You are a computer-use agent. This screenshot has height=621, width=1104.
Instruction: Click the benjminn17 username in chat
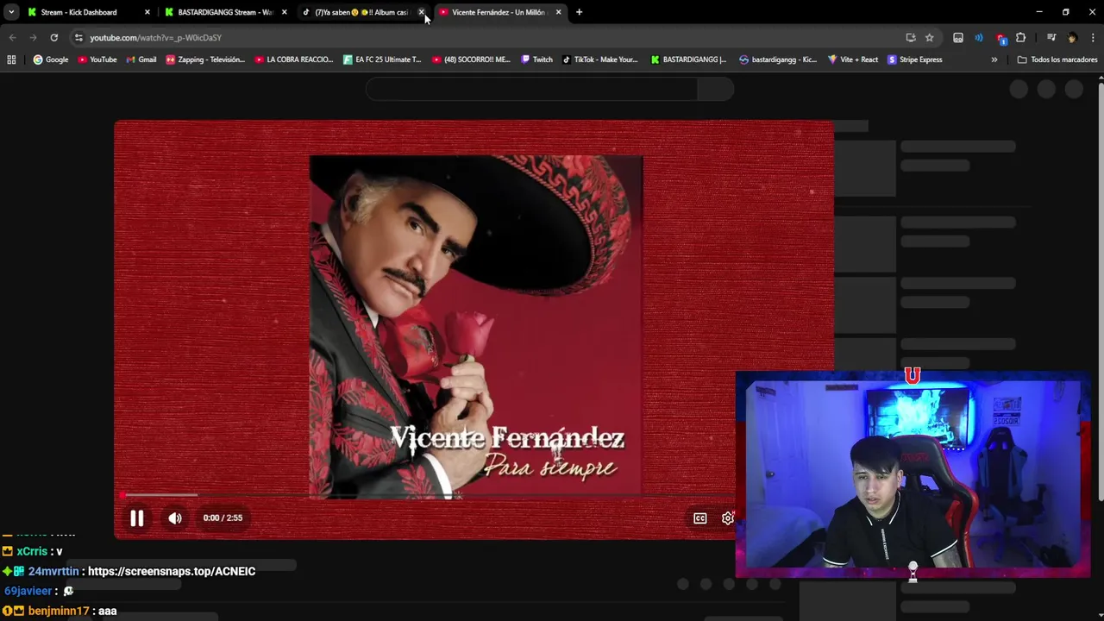[59, 611]
